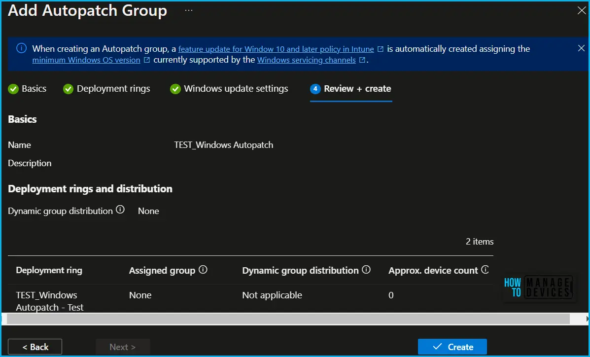
Task: Select the Review + create step
Action: point(350,89)
